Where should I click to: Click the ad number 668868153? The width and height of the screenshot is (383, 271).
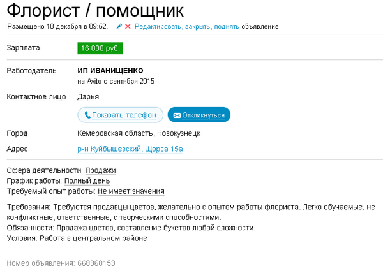pyautogui.click(x=96, y=263)
